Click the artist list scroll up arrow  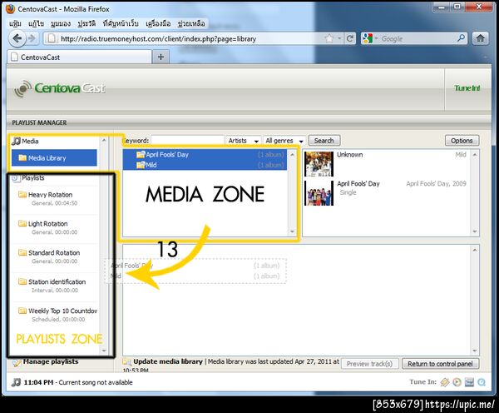pos(292,154)
